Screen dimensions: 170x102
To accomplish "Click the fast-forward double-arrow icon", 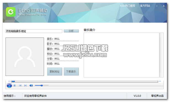I will tap(160, 81).
